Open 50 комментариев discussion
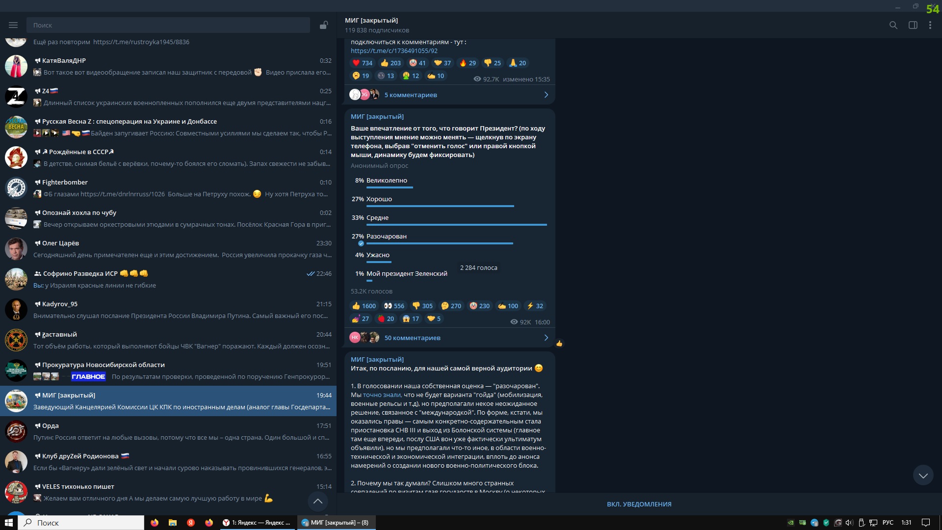This screenshot has height=530, width=942. pos(412,338)
